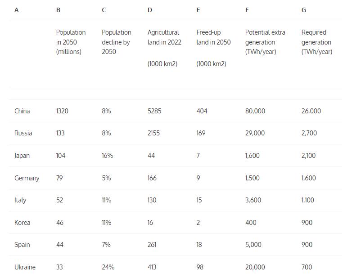
Task: Click Japan's 16% population decline cell
Action: click(107, 156)
